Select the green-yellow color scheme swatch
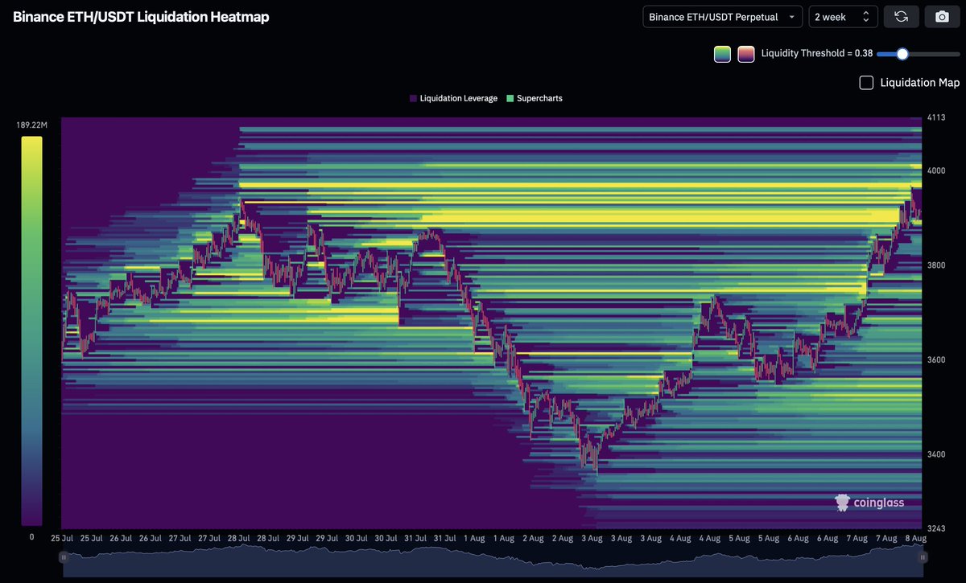Viewport: 966px width, 583px height. point(722,54)
